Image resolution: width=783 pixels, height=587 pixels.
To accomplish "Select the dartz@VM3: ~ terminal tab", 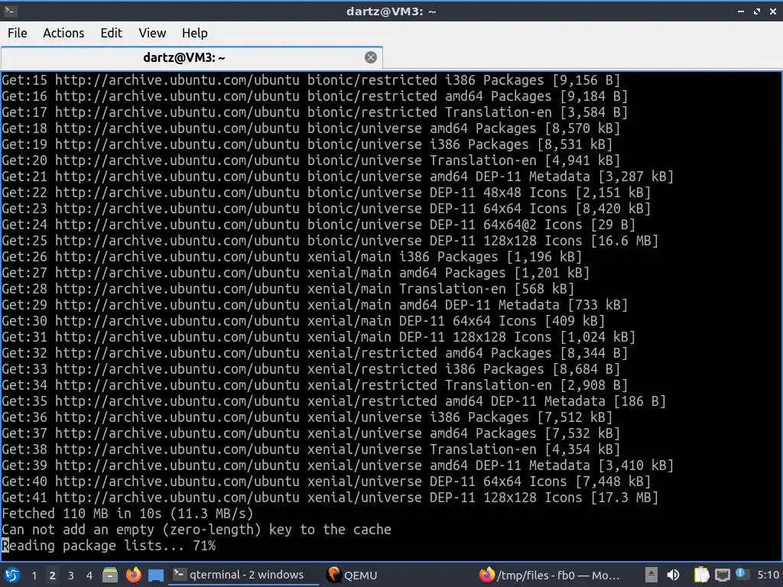I will 192,57.
